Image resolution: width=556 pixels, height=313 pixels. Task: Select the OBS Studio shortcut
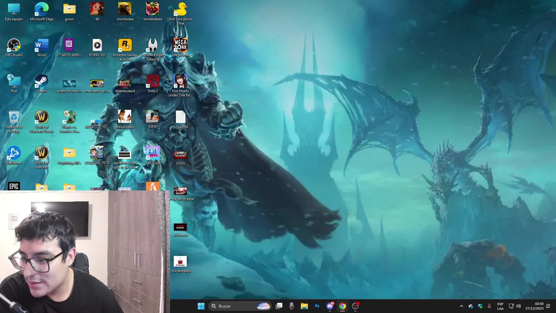pos(13,48)
